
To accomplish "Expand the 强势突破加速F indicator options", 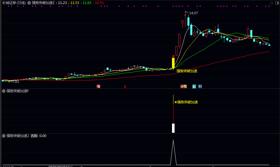I will click(3, 91).
